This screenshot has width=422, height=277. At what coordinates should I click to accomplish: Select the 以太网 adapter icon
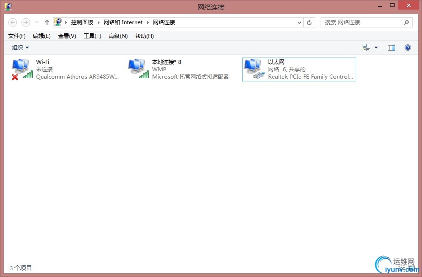point(254,69)
